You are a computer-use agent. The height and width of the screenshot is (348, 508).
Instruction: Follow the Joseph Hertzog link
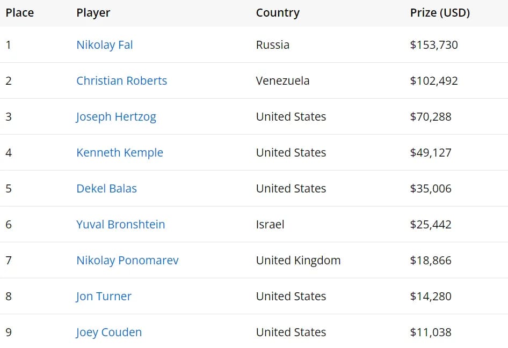tap(116, 117)
